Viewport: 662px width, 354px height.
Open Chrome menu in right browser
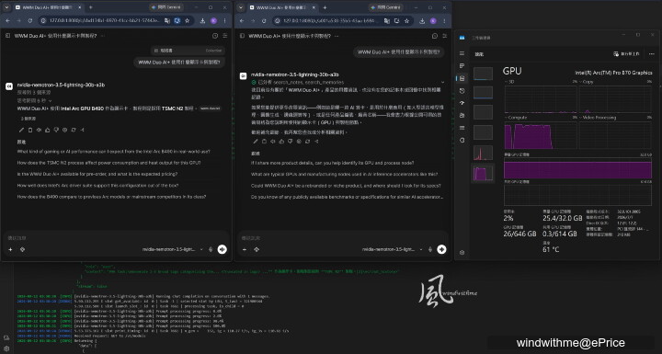444,21
